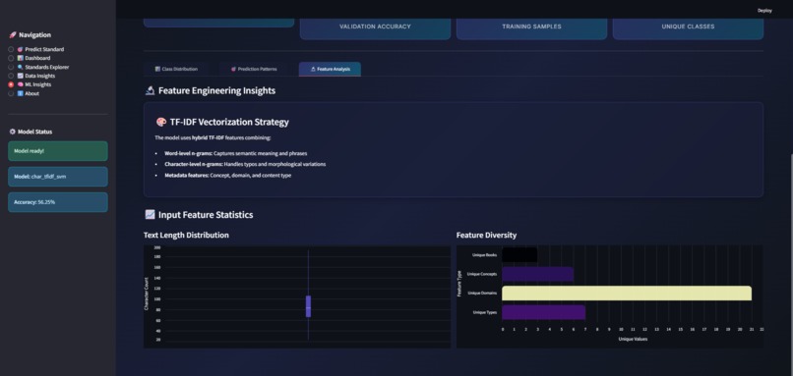Select the About radio option
793x376 pixels.
pyautogui.click(x=11, y=93)
